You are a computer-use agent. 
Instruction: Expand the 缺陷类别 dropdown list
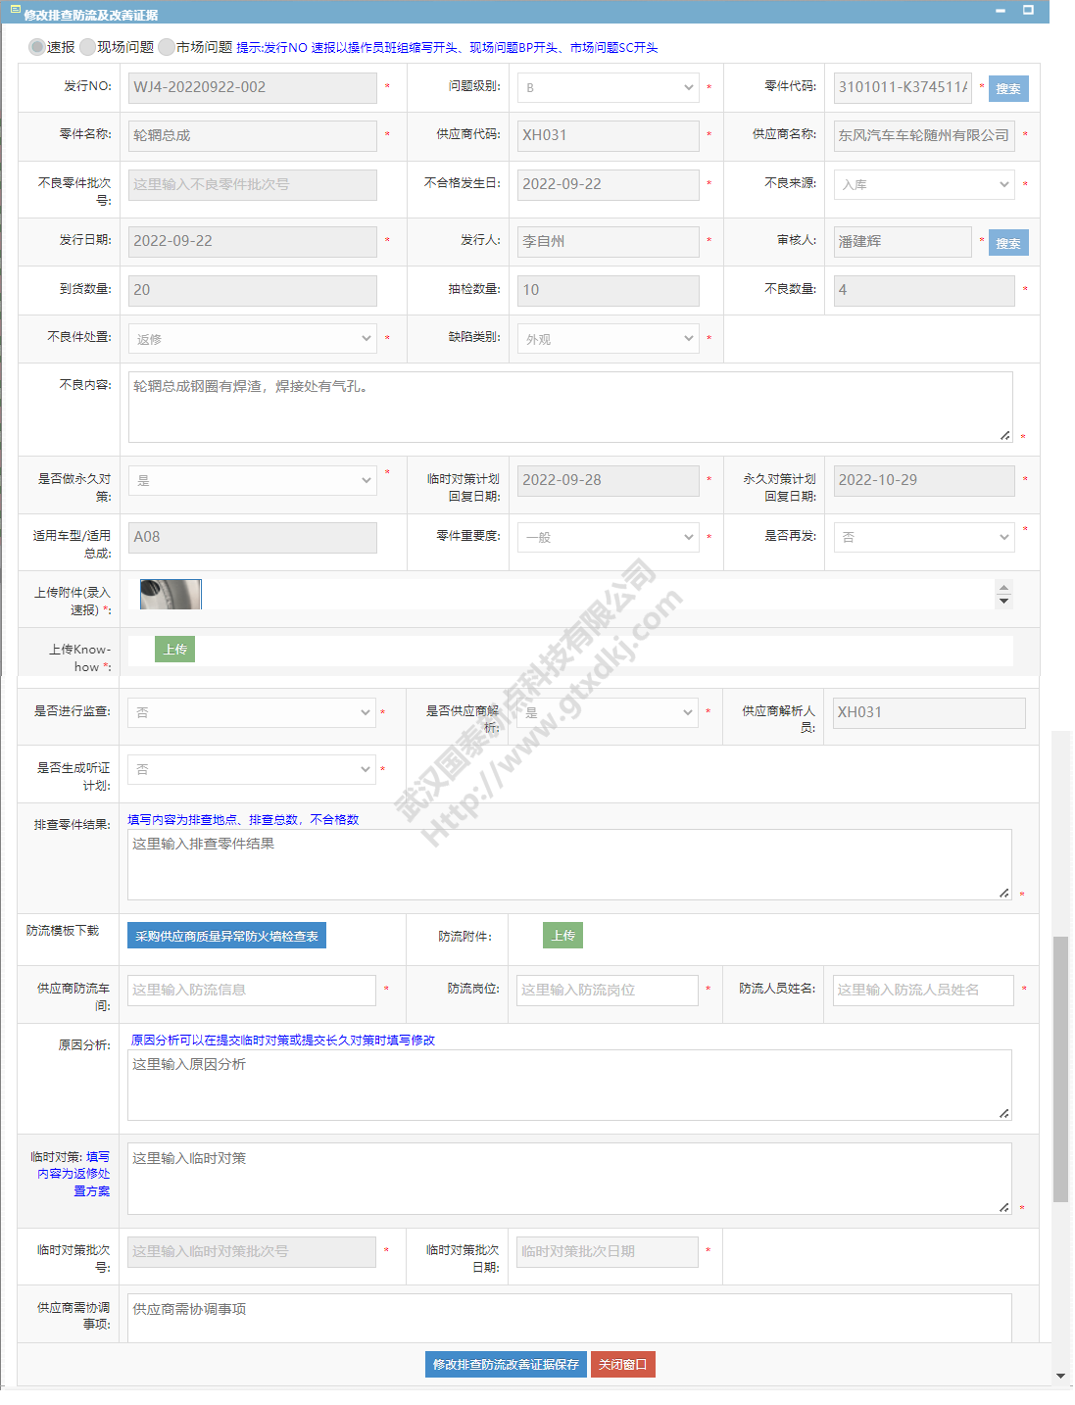[x=608, y=339]
